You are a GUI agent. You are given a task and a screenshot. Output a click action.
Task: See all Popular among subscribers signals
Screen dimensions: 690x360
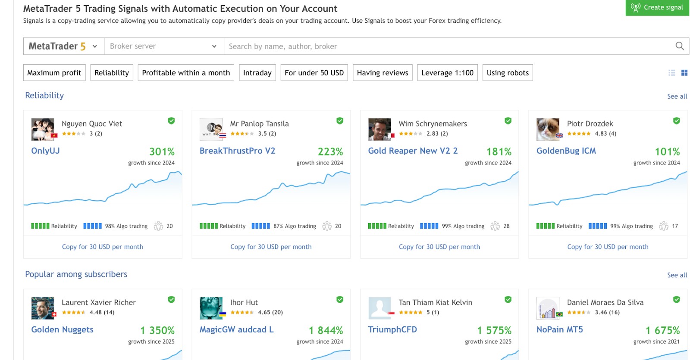[x=677, y=275]
